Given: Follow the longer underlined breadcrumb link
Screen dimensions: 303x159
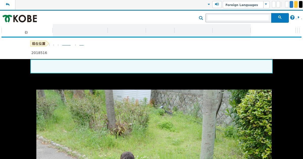Looking at the screenshot, I should pyautogui.click(x=66, y=44).
